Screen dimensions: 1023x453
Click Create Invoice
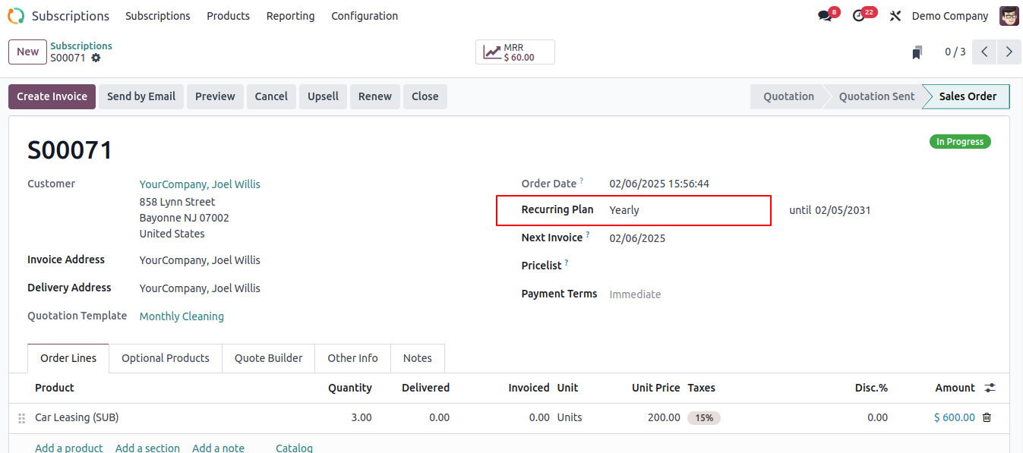point(52,96)
